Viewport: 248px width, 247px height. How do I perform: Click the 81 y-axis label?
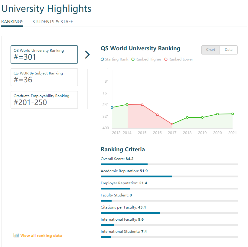(106, 81)
